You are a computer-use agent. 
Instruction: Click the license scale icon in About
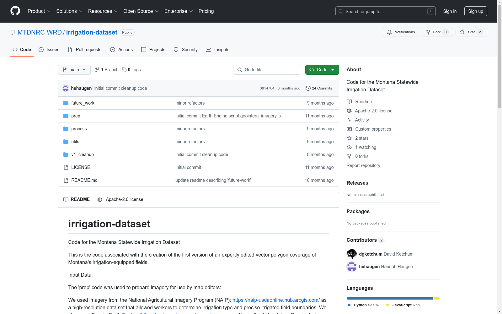(x=349, y=111)
